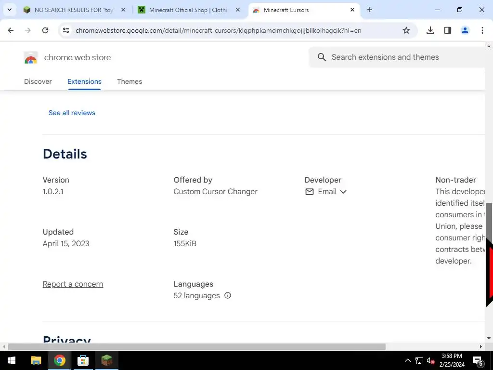
Task: Click the horizontal scrollbar thumb
Action: coord(197,346)
